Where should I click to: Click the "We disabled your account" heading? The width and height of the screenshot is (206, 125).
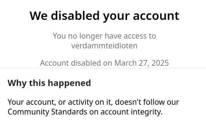(x=104, y=15)
